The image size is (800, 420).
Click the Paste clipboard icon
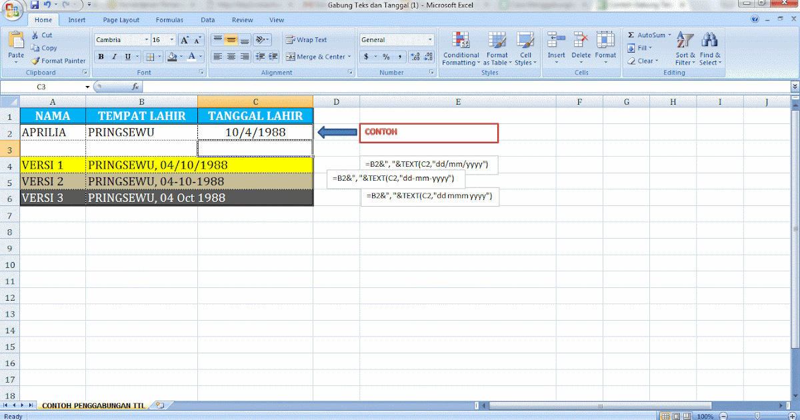16,40
